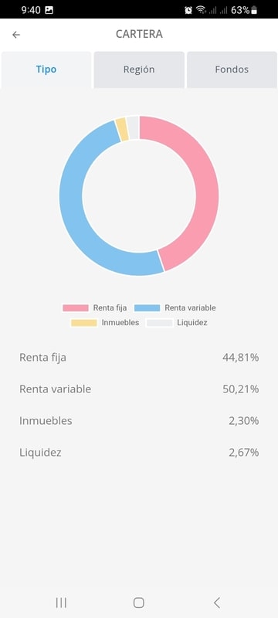Toggle Renta fija pink legend swatch

click(x=76, y=308)
